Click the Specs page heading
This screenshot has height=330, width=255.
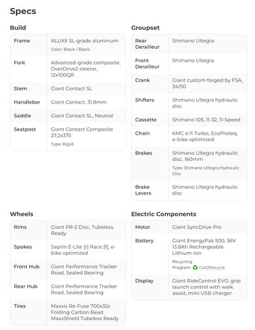click(23, 11)
